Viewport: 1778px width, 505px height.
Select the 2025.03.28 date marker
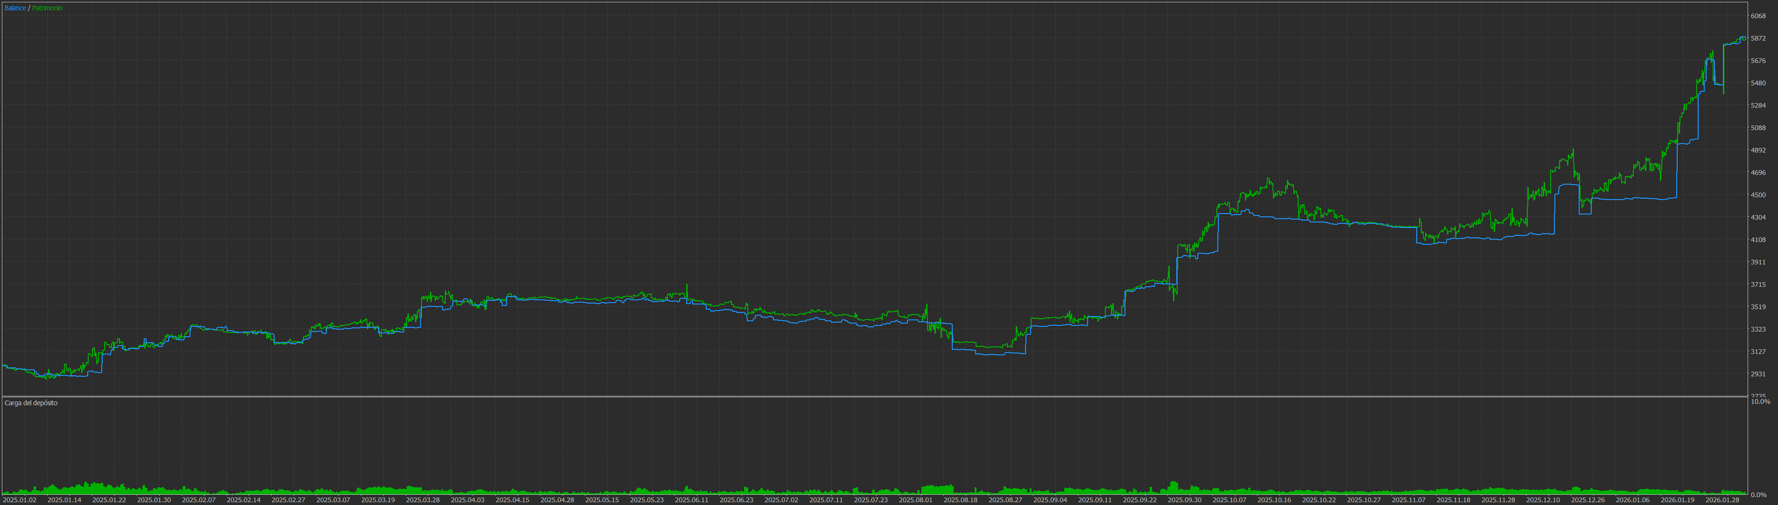[x=422, y=500]
